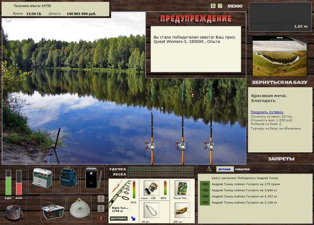
Task: Open the green food basket
Action: click(x=53, y=211)
